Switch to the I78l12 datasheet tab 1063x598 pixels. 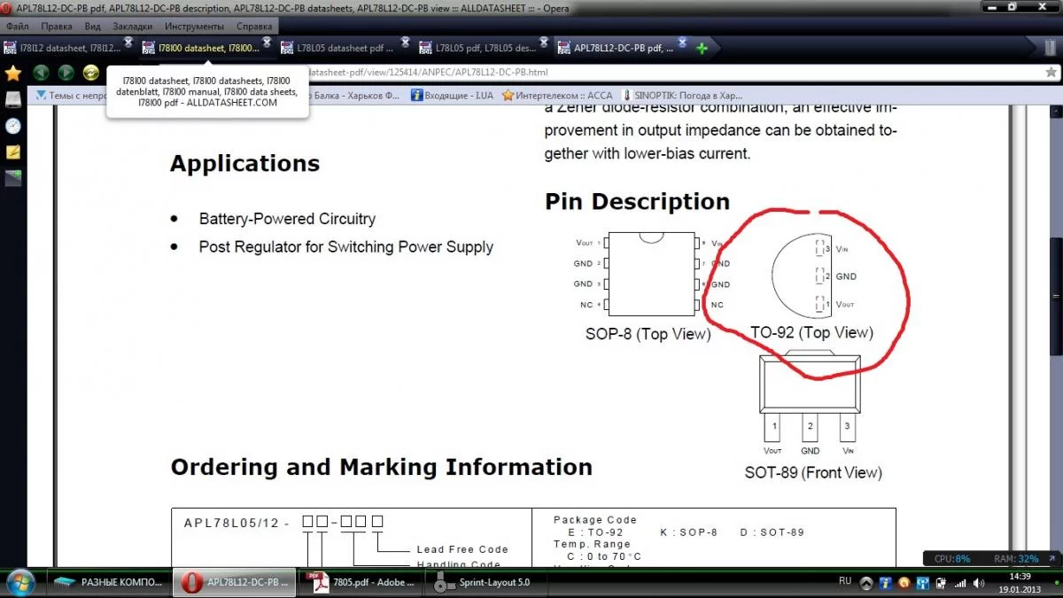pyautogui.click(x=62, y=48)
